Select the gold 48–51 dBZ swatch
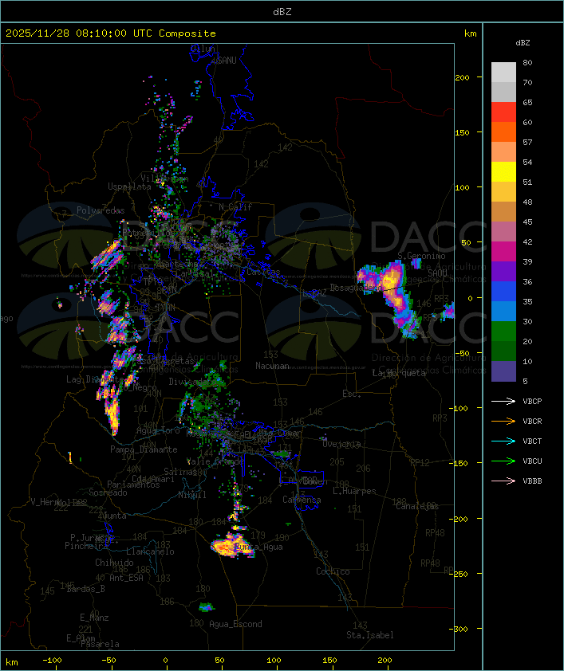 pyautogui.click(x=503, y=192)
